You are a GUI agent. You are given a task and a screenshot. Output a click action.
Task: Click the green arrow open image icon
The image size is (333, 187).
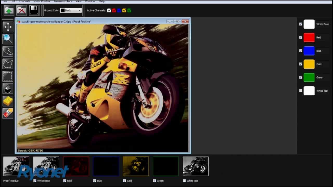pos(9,10)
